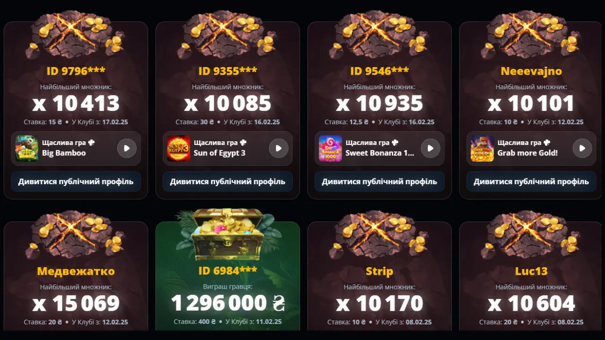
Task: Play the Grab more Gold! game
Action: click(582, 148)
